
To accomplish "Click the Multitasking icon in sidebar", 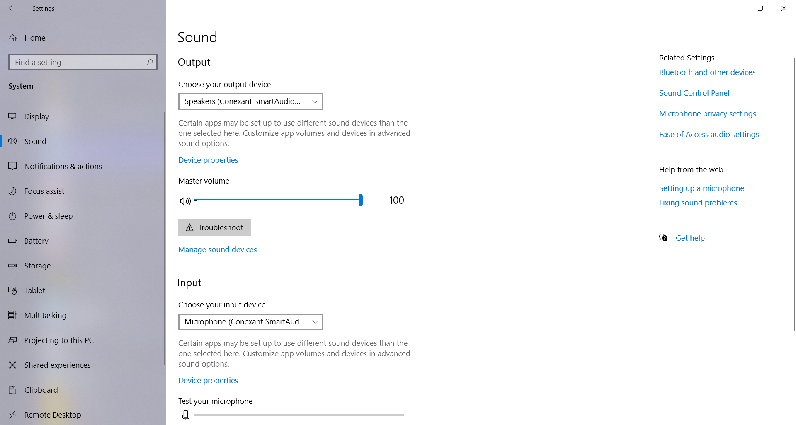I will 13,315.
